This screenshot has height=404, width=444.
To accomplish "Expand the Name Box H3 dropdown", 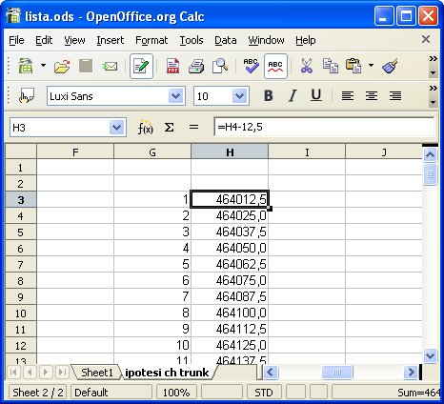I will point(116,128).
